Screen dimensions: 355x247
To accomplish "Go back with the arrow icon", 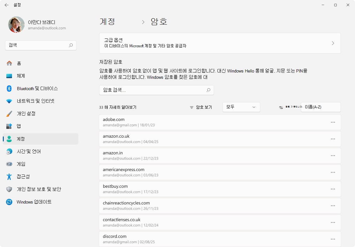I will point(7,5).
